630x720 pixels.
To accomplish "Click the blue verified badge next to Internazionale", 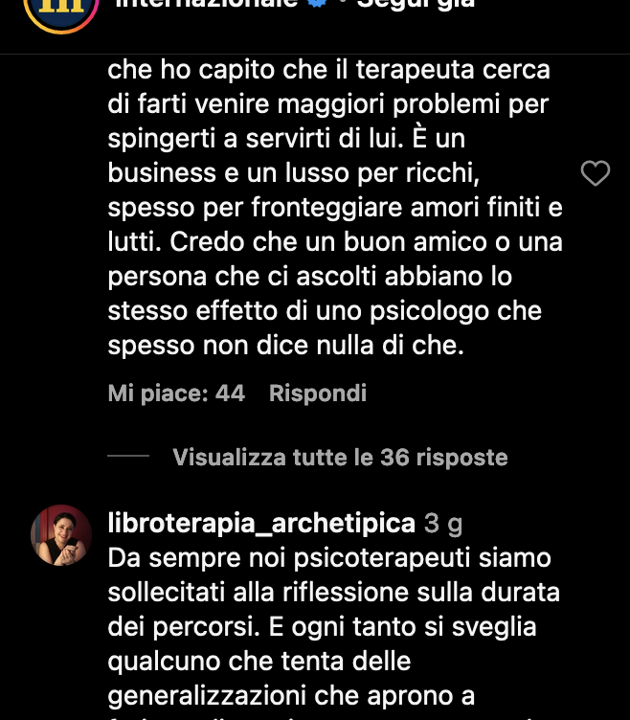I will click(316, 4).
